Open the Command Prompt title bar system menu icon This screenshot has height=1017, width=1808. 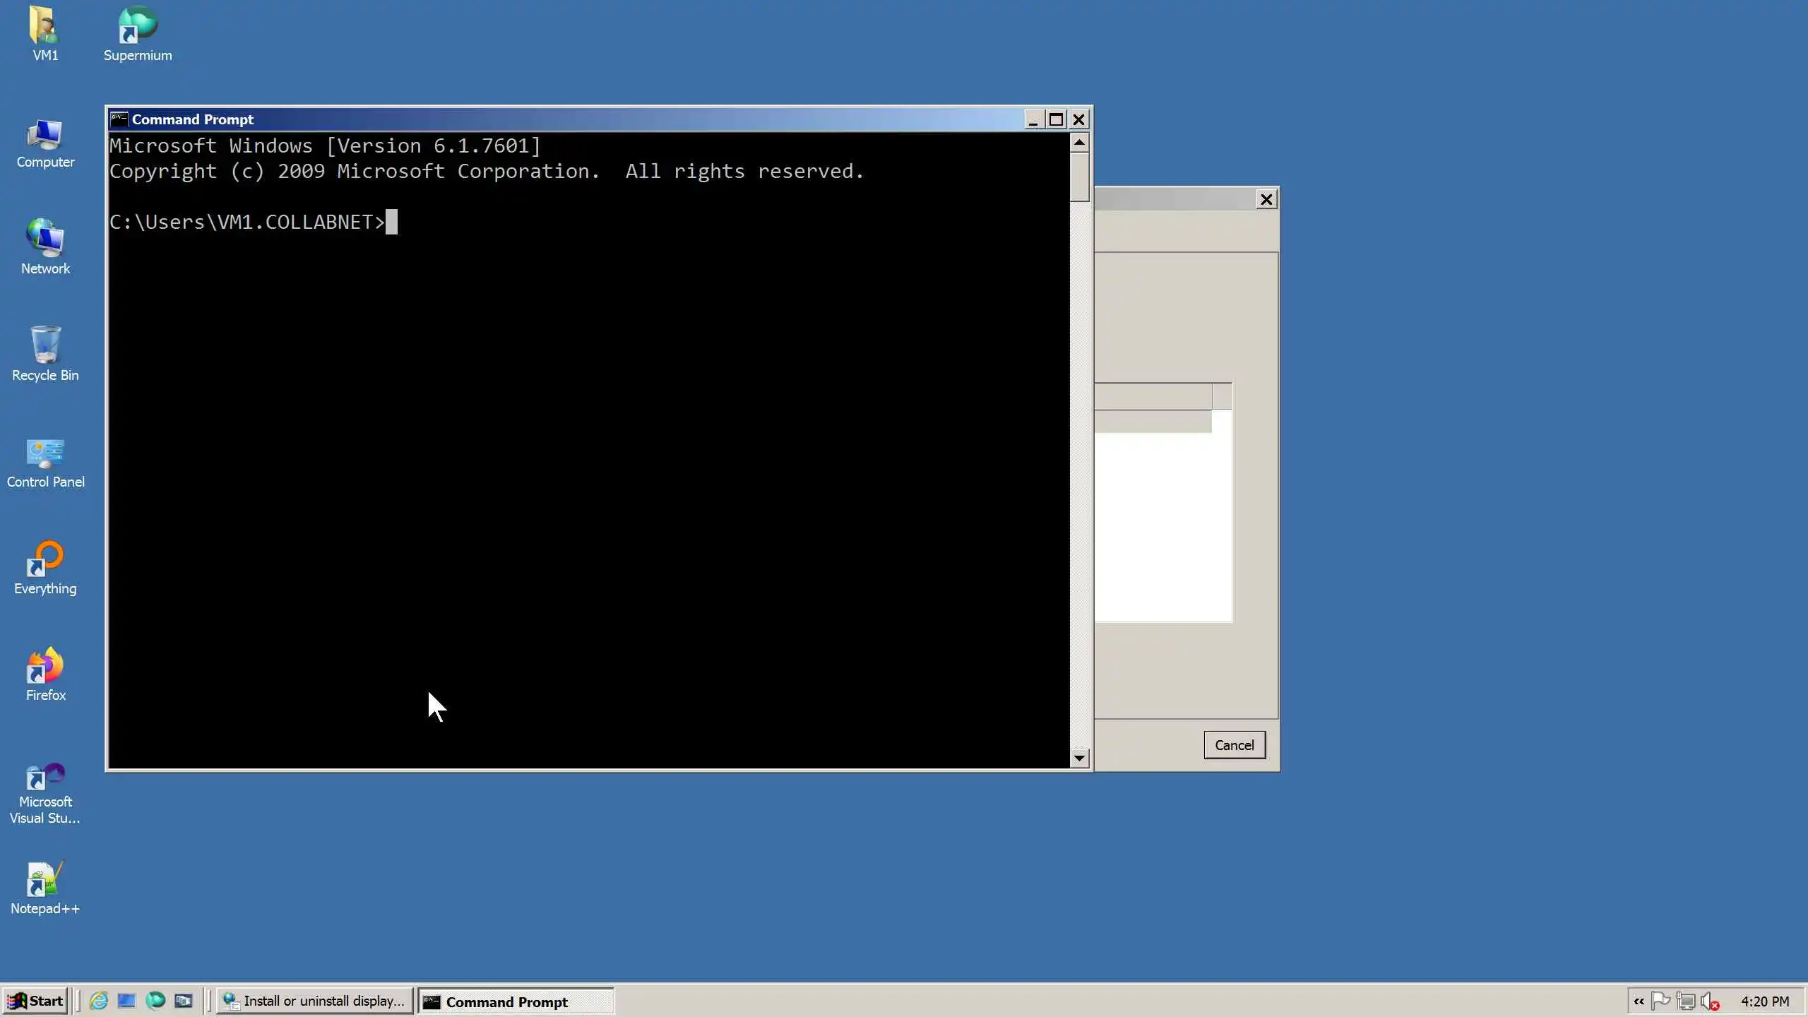pos(119,119)
